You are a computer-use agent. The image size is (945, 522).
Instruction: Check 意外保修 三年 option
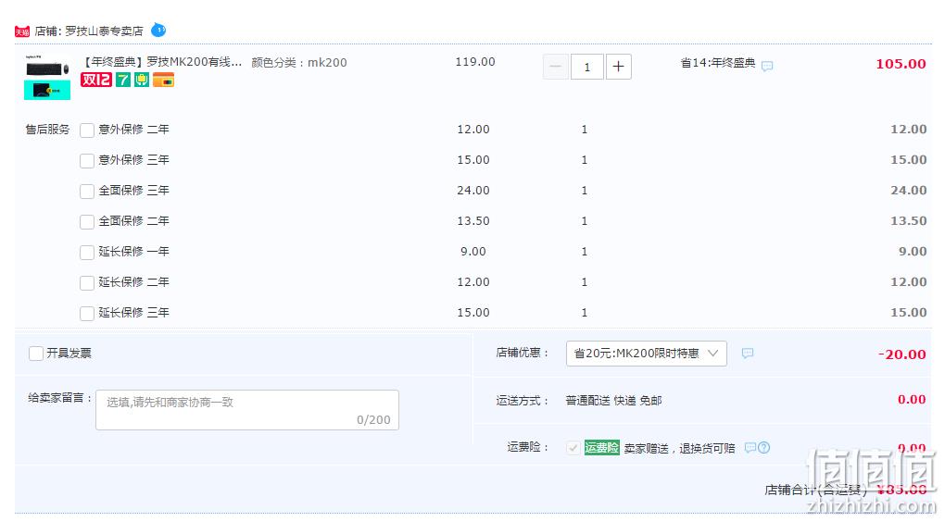87,161
